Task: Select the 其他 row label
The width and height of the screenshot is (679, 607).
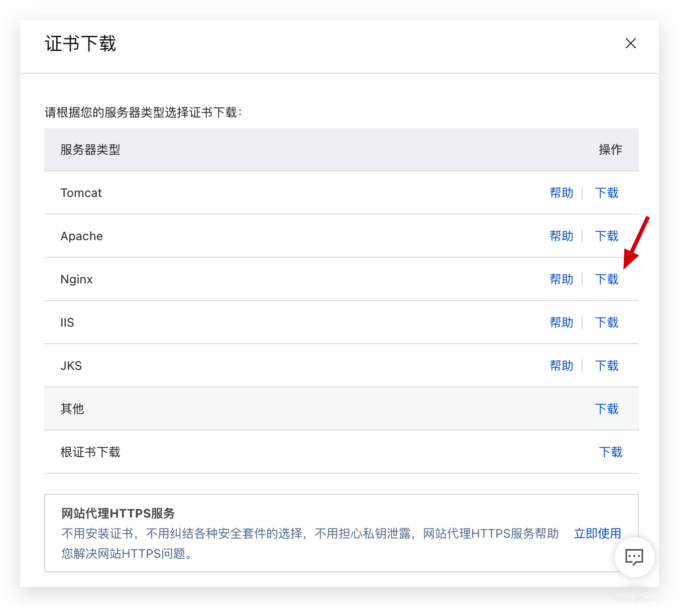Action: tap(72, 409)
